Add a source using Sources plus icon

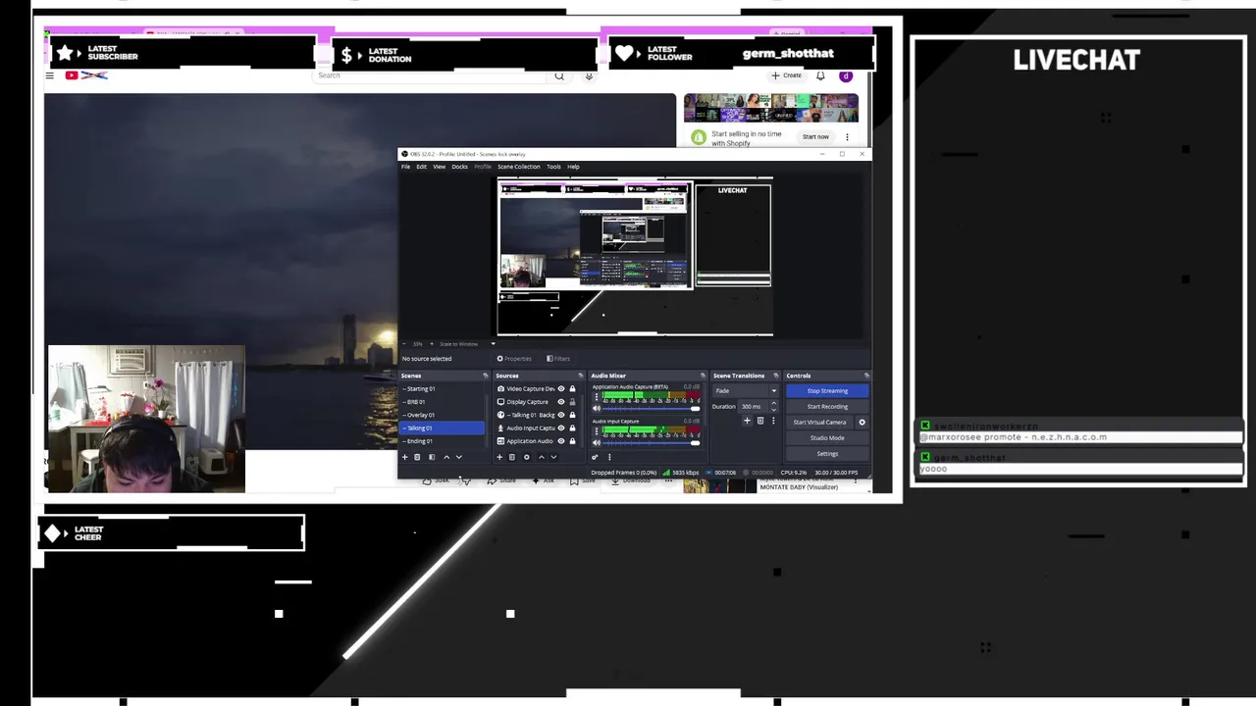pyautogui.click(x=499, y=457)
